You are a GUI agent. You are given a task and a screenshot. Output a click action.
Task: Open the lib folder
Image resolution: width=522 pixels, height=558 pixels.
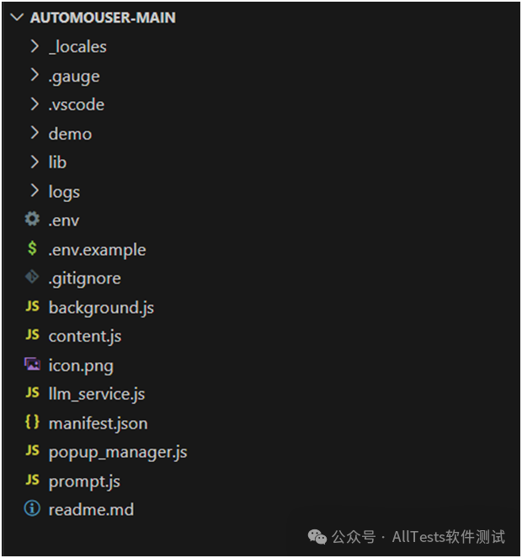pos(58,162)
